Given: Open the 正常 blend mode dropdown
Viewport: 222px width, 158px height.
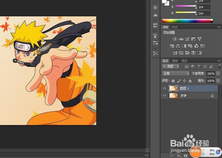Looking at the screenshot, I should click(176, 73).
